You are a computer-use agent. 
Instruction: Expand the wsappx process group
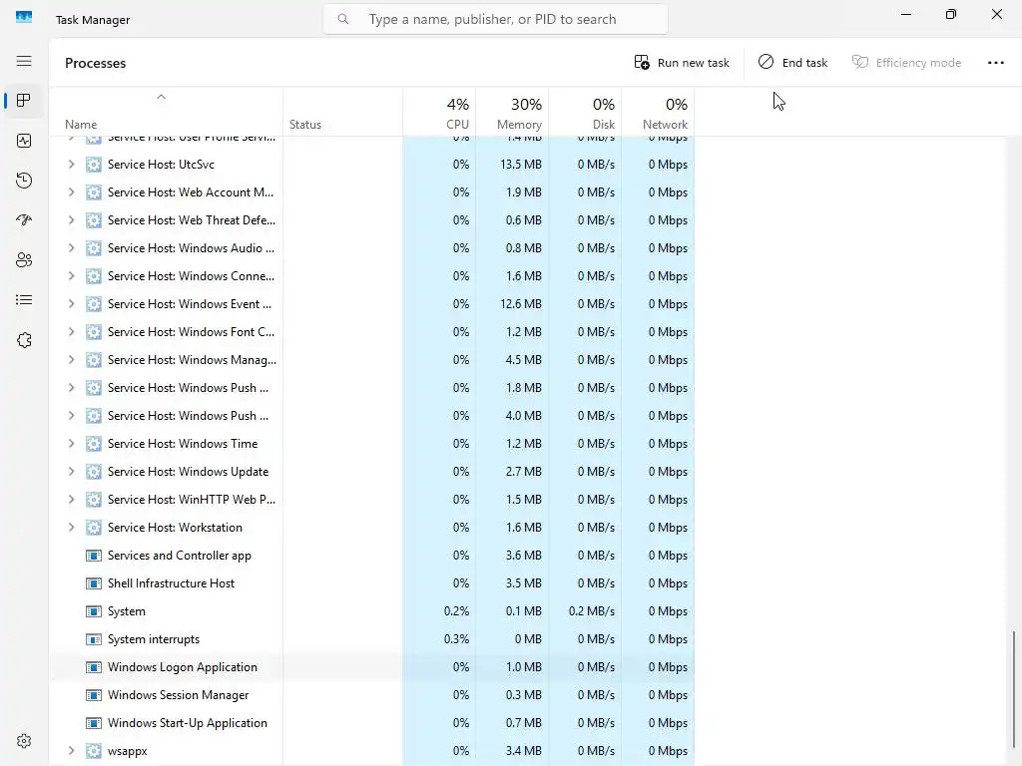[71, 751]
